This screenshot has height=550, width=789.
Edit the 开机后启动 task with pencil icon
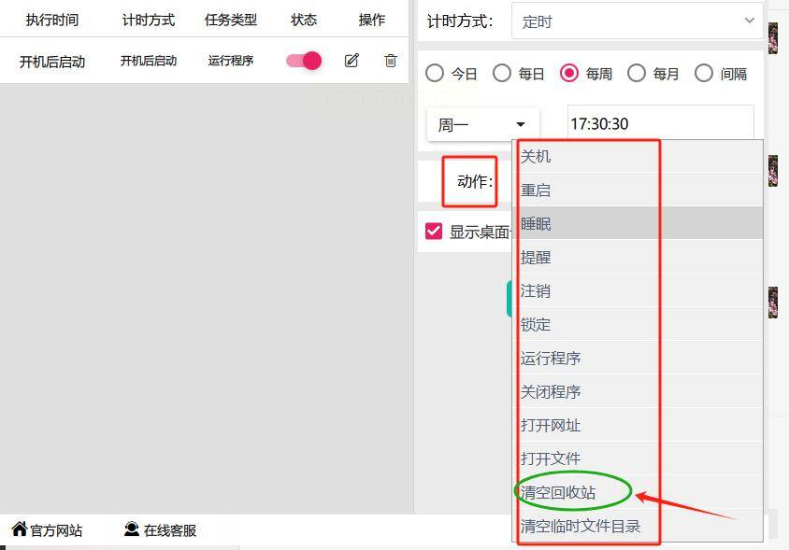(351, 61)
